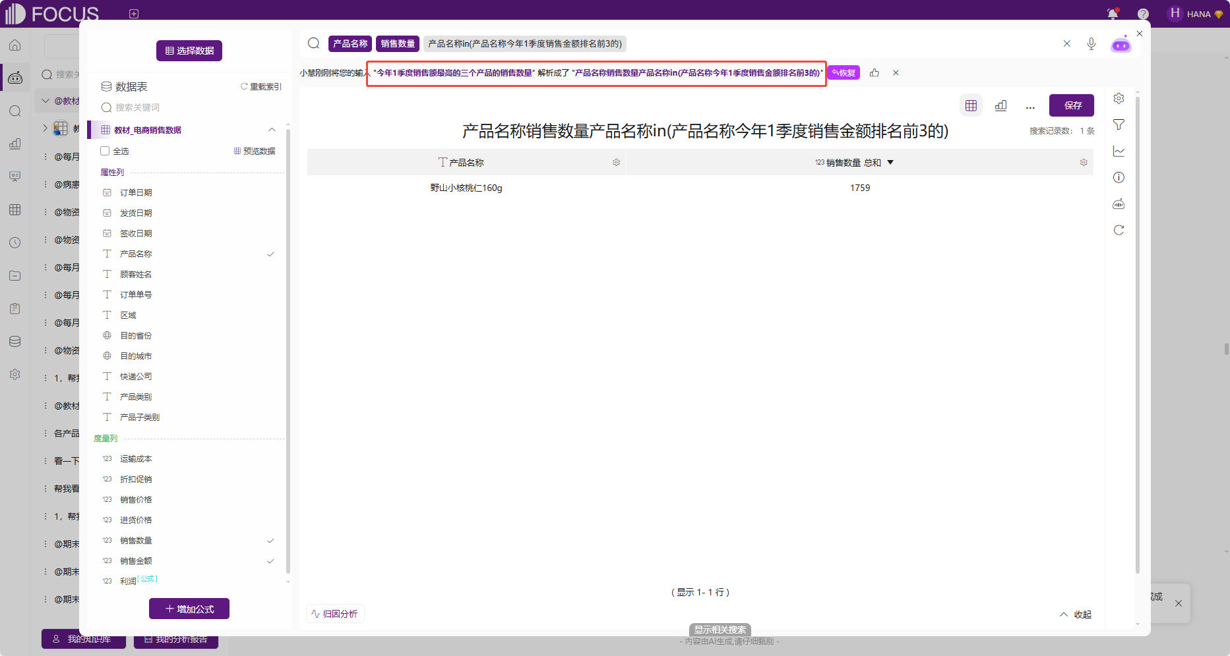
Task: Open the info icon on right rail
Action: coord(1119,177)
